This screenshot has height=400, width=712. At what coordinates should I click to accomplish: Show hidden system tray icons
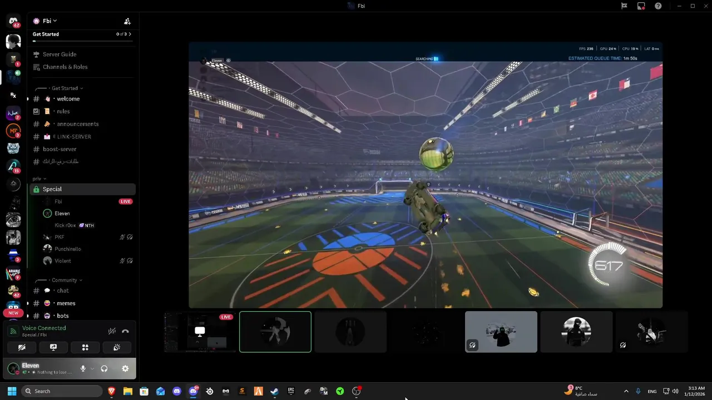coord(626,391)
